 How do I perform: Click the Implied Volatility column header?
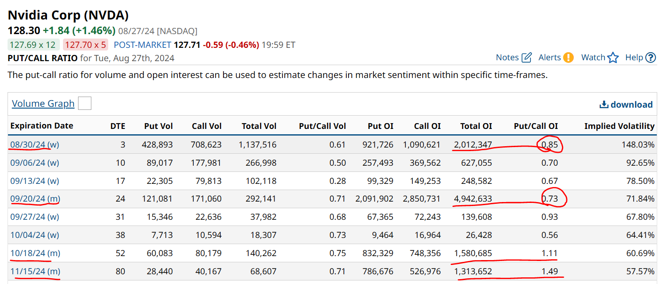(619, 126)
